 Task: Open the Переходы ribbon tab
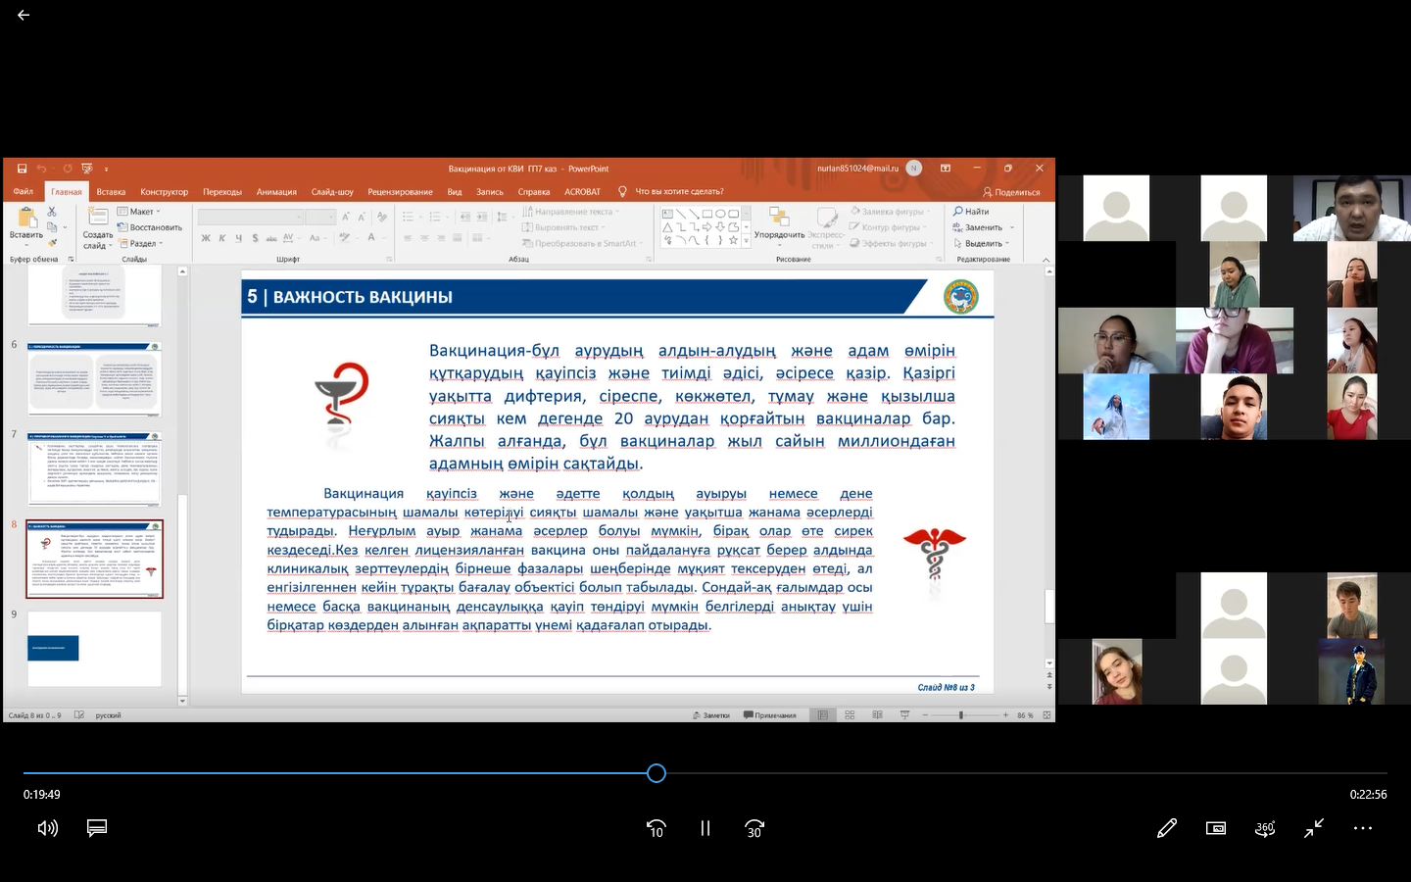(222, 192)
